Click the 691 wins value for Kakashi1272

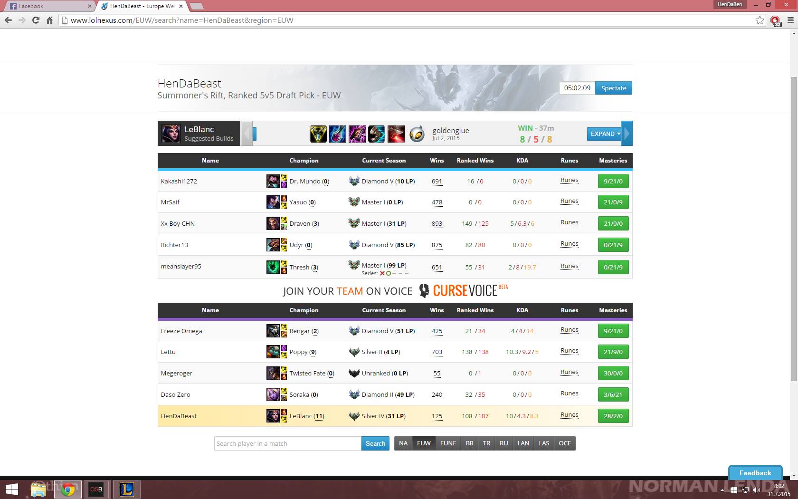click(437, 181)
